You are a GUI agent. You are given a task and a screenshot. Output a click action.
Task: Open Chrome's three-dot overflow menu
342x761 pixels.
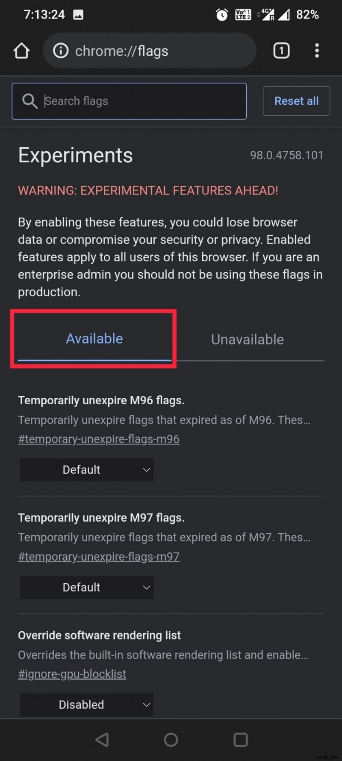point(317,51)
